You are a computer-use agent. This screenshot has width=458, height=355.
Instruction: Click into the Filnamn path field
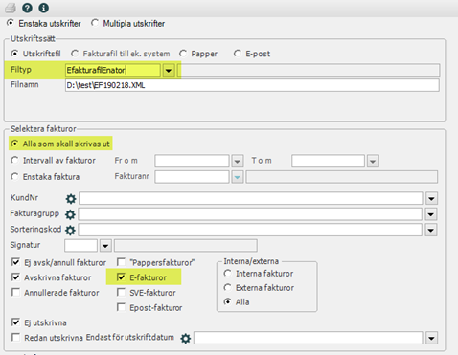252,85
